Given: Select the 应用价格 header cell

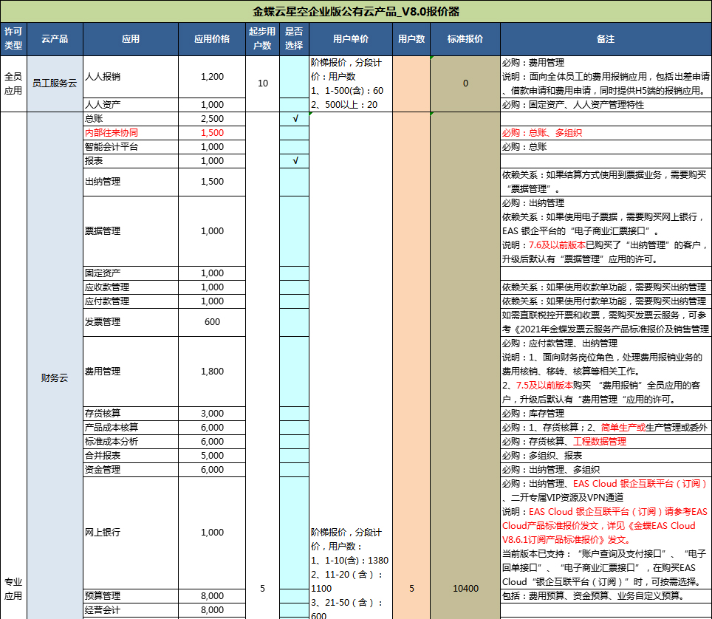Looking at the screenshot, I should click(212, 39).
